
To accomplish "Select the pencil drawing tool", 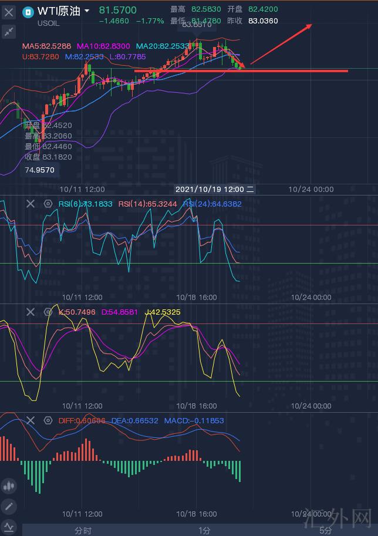I will coord(9,506).
